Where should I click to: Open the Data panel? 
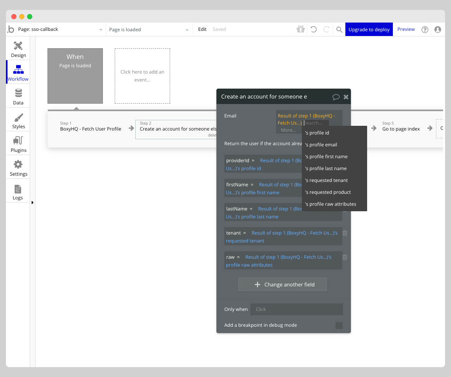click(x=18, y=95)
